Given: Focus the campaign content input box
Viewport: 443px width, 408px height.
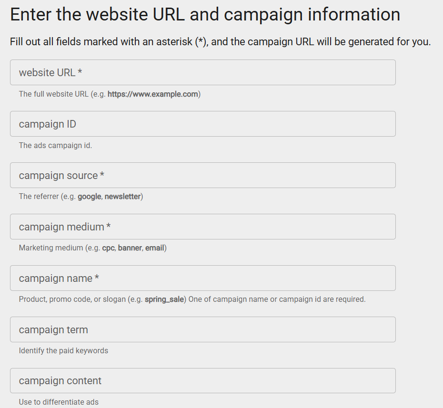Looking at the screenshot, I should [202, 381].
